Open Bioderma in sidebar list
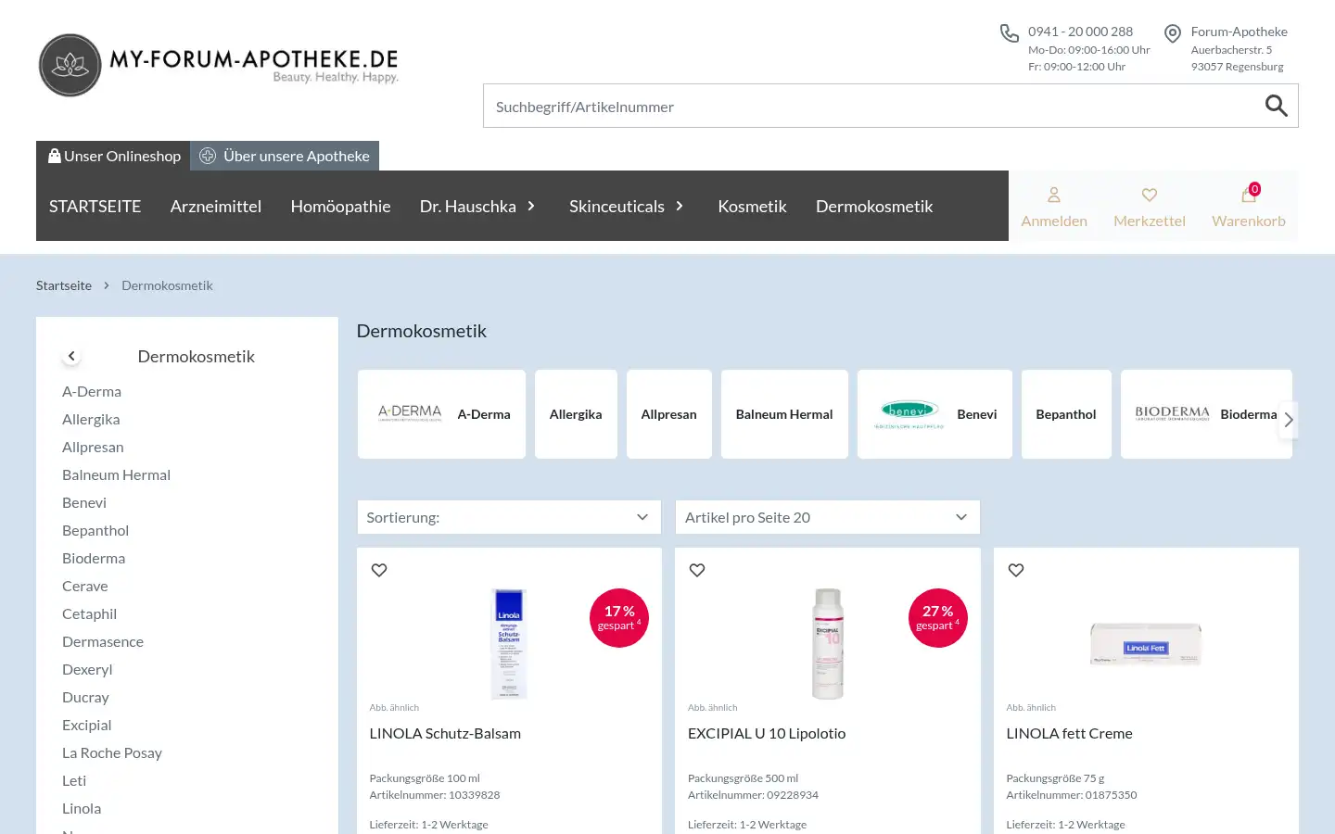 (x=94, y=558)
